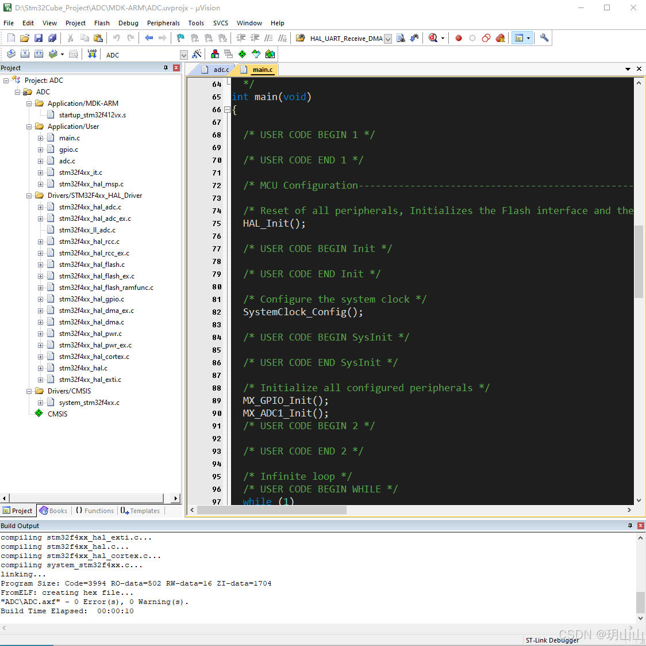
Task: Create a new file via toolbar icon
Action: pos(11,39)
